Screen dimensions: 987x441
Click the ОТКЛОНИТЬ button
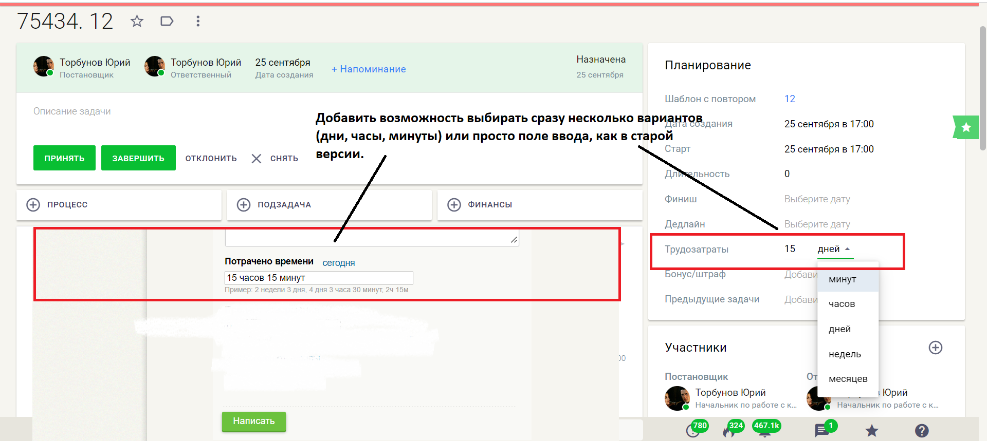(x=211, y=159)
